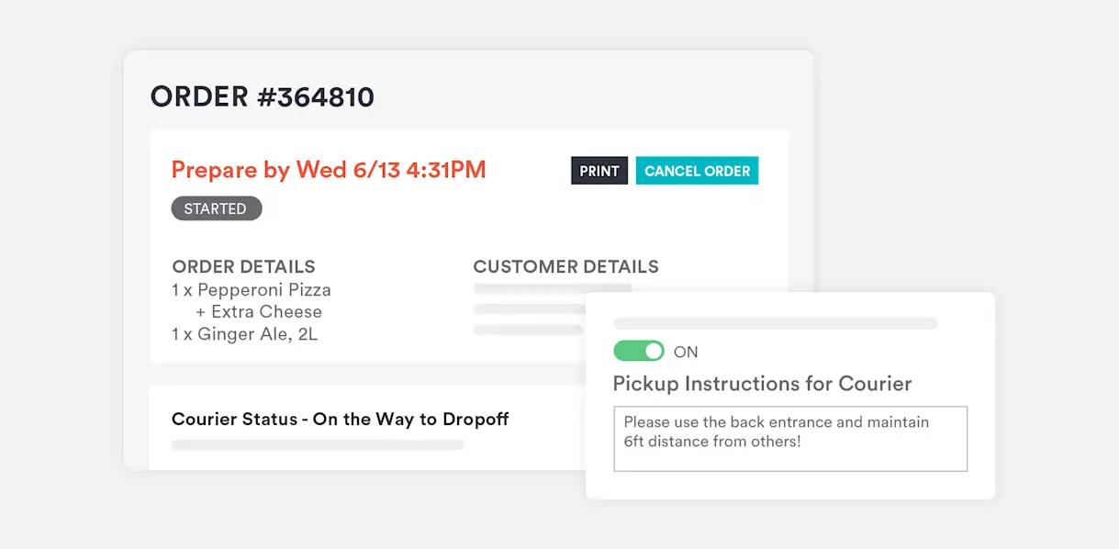Select the Prepare by Wed 6/13 4:31PM text
The height and width of the screenshot is (549, 1119).
tap(329, 170)
